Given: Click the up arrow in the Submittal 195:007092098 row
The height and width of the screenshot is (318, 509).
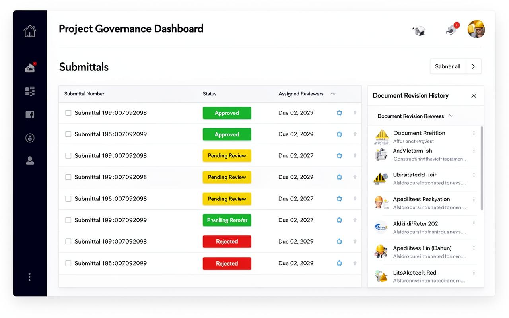Looking at the screenshot, I should tap(355, 199).
